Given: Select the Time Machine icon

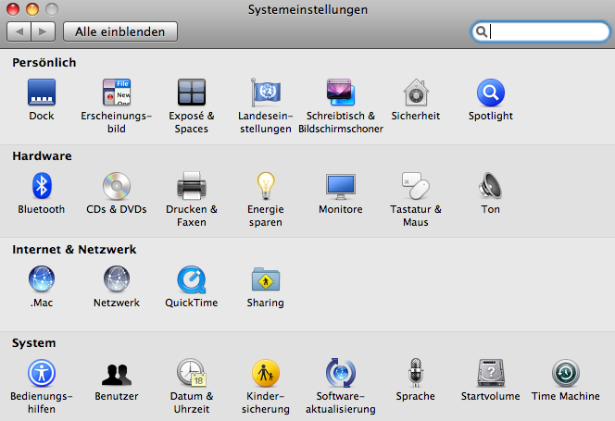Looking at the screenshot, I should (x=565, y=373).
